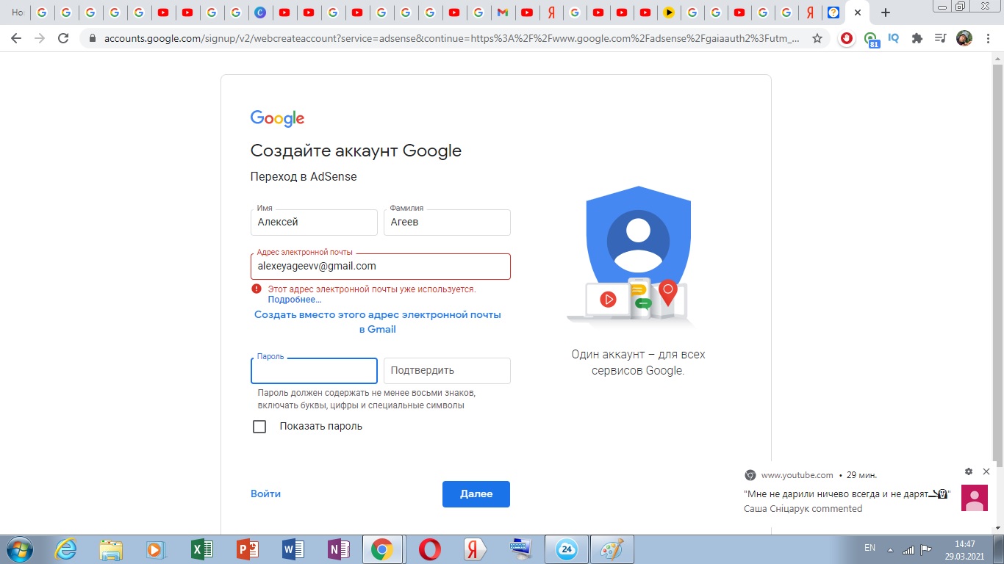
Task: Click the red error exclamation icon
Action: point(256,289)
